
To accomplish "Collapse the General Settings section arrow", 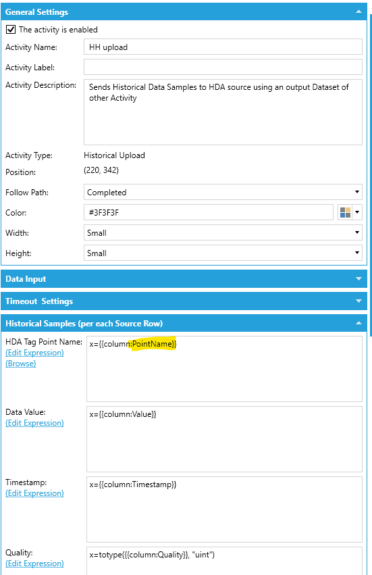I will click(358, 11).
